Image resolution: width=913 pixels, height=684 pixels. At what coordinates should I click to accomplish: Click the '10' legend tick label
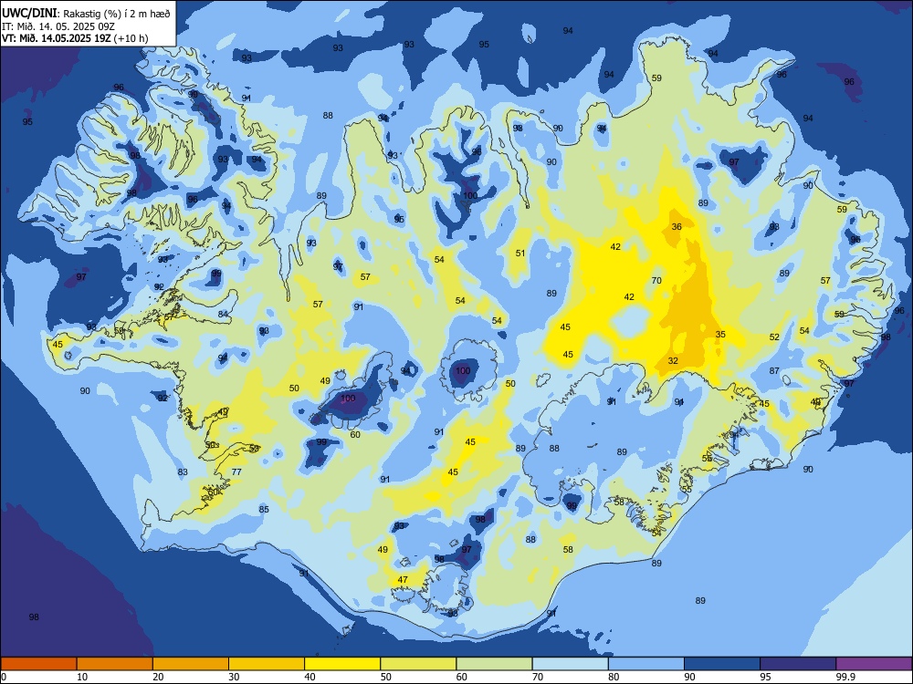[82, 677]
